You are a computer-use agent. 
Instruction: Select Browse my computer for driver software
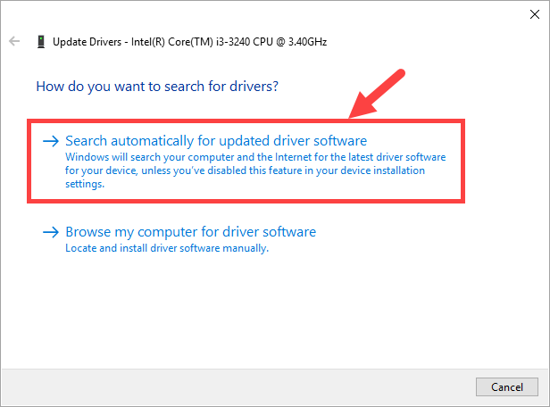tap(190, 232)
